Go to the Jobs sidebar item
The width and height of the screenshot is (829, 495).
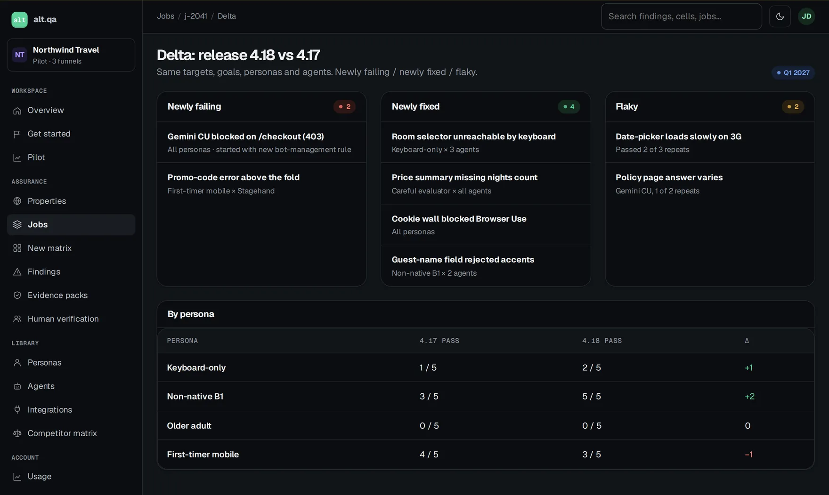pyautogui.click(x=71, y=224)
